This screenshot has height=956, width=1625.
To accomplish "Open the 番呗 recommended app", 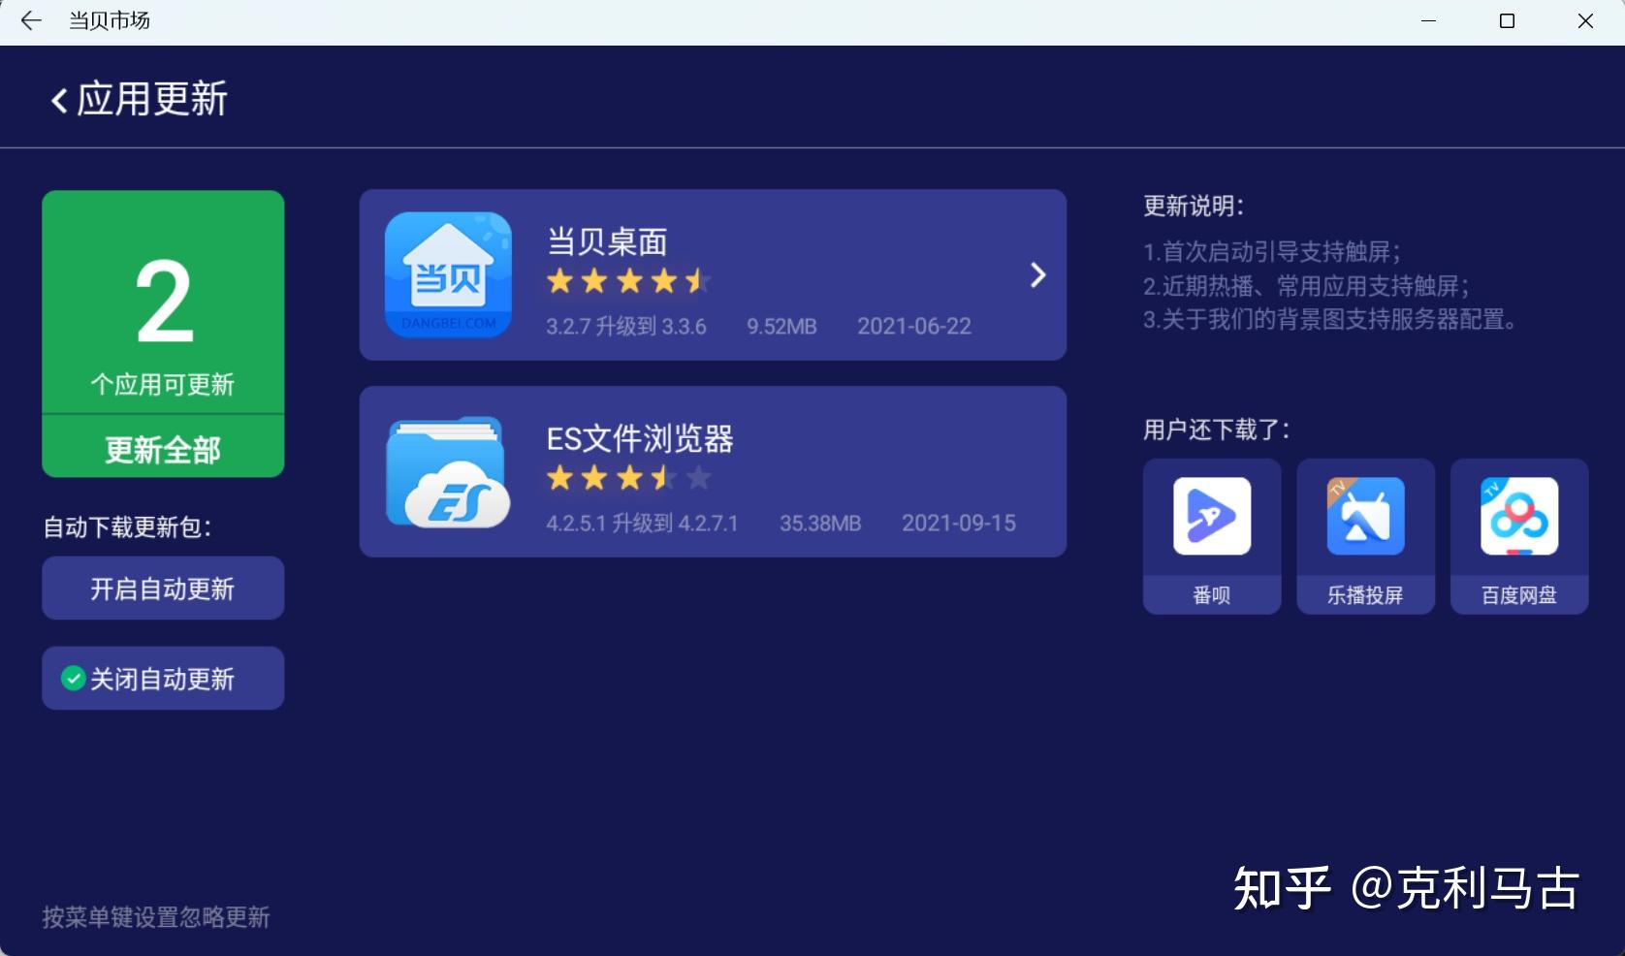I will click(1212, 536).
